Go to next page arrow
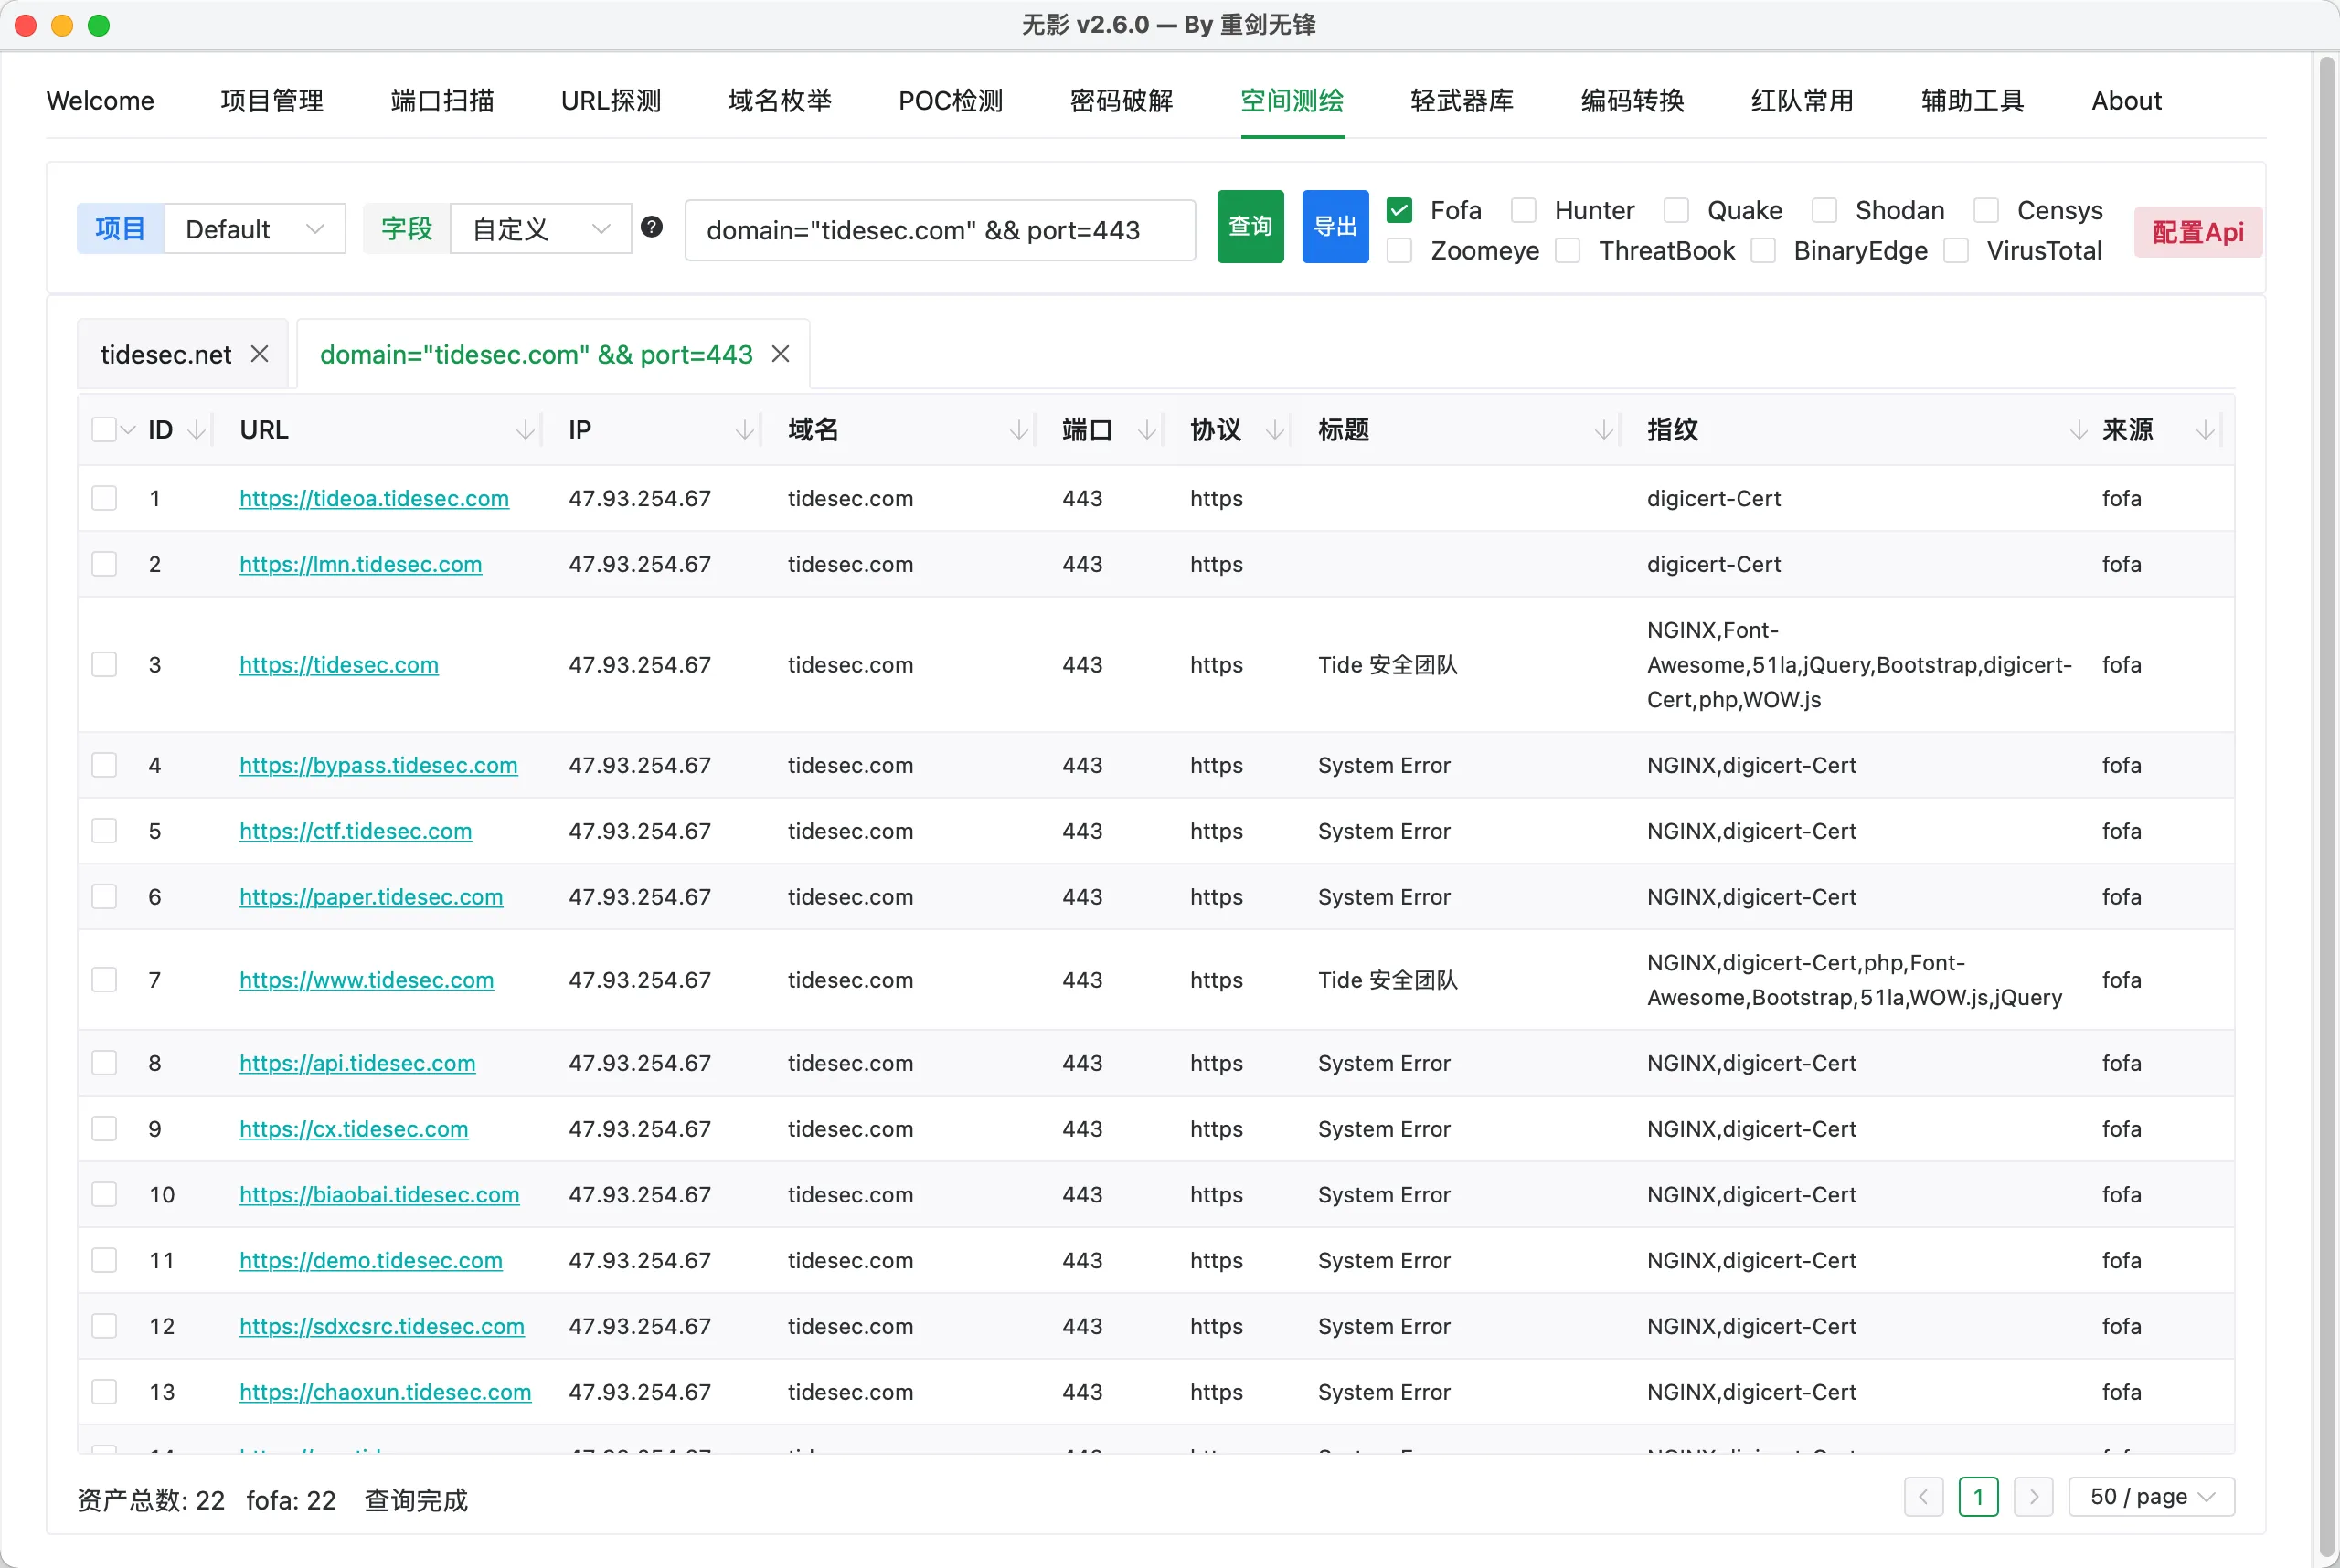Screen dimensions: 2340x1568 (2033, 1497)
